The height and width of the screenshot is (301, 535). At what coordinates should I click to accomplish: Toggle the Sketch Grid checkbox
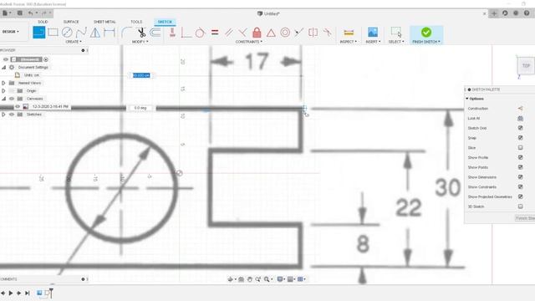(x=520, y=128)
